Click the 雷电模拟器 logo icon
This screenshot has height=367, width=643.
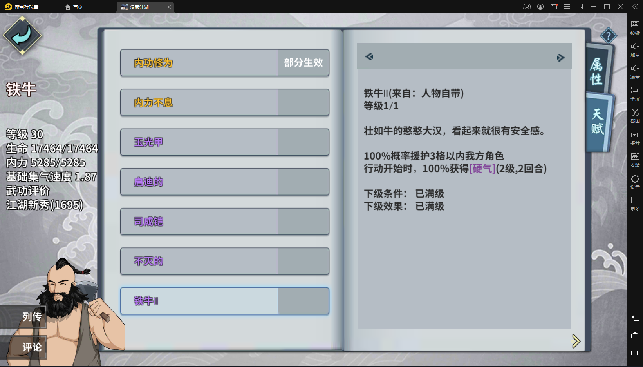point(8,7)
